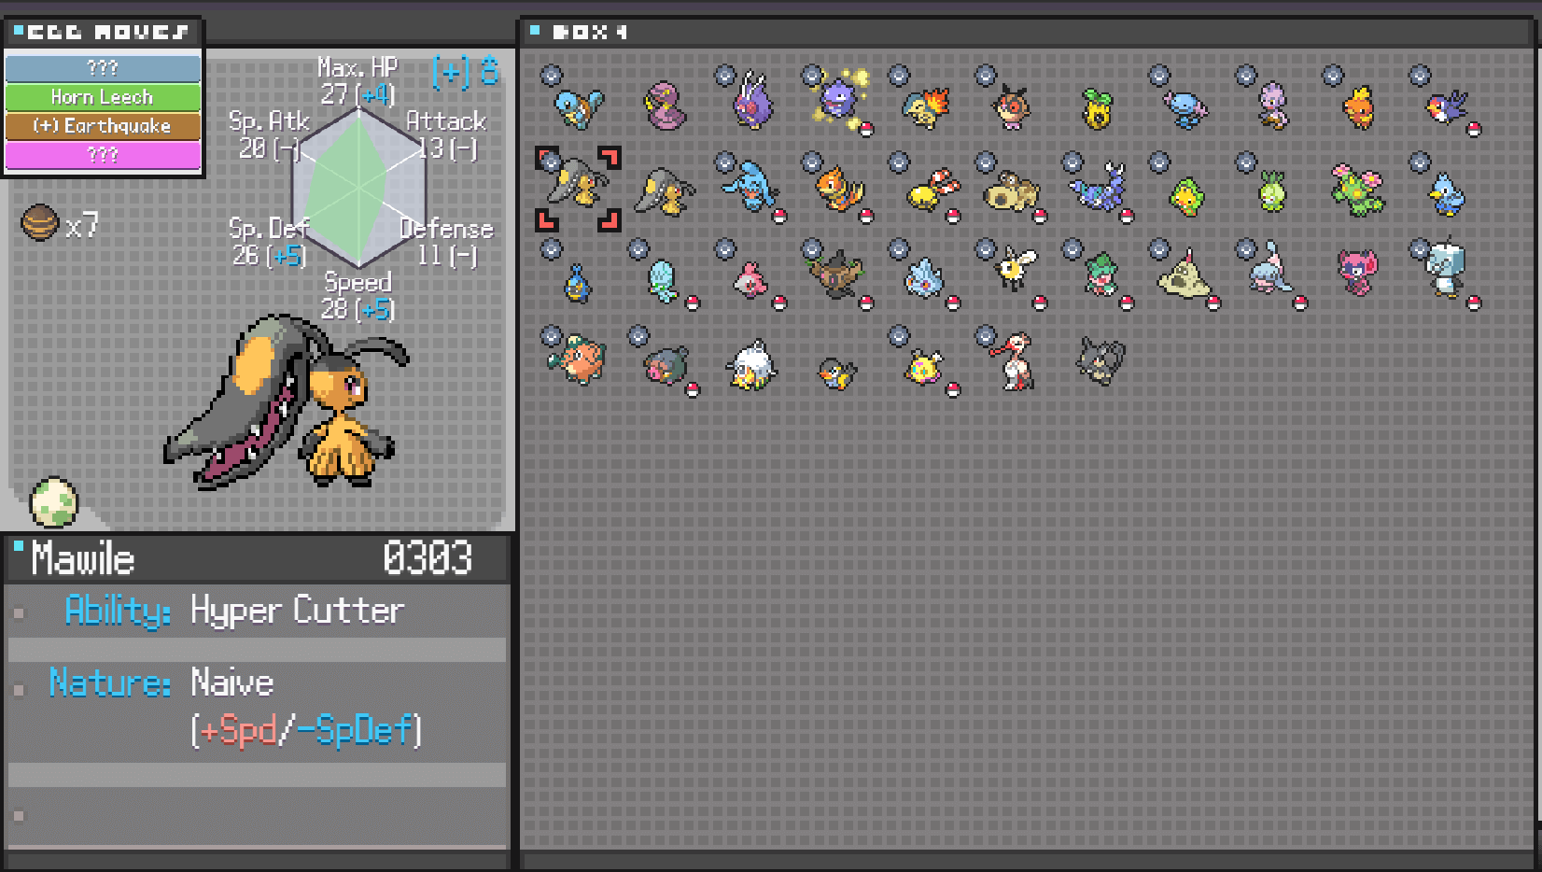This screenshot has width=1542, height=872.
Task: Choose the Cyndaquil sprite
Action: 925,107
